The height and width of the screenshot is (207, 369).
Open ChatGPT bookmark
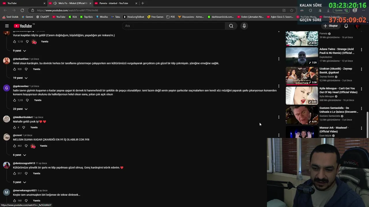tap(42, 17)
